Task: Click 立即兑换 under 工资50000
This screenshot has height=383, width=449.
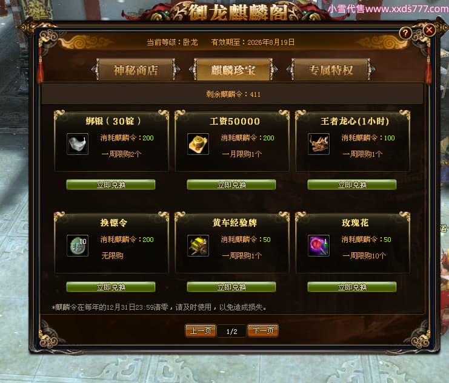Action: [231, 185]
